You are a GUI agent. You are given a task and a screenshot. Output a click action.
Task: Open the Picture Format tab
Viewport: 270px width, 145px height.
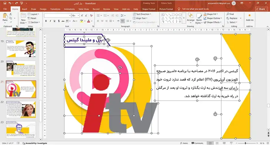point(166,9)
